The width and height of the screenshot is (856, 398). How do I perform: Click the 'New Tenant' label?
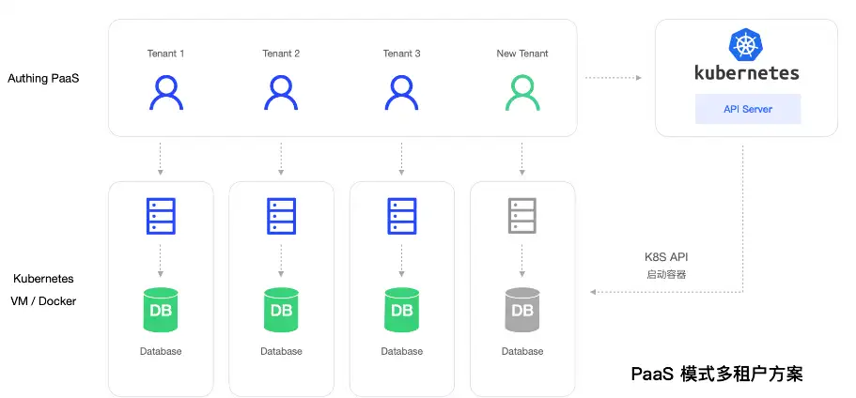click(522, 54)
